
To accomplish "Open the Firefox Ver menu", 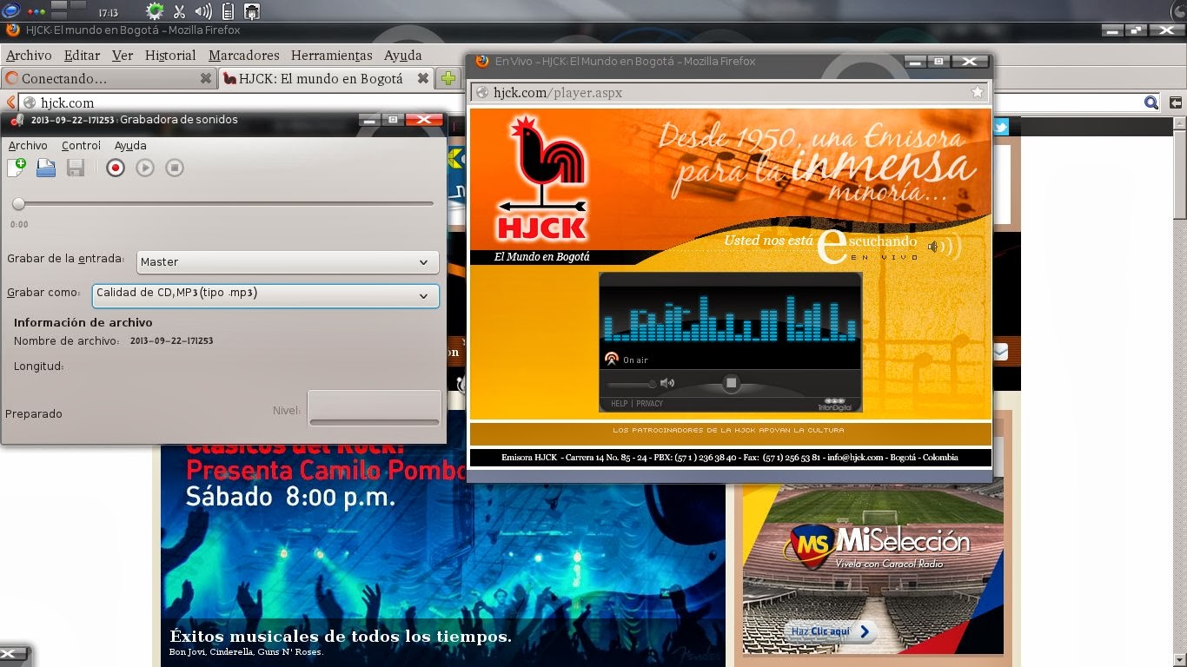I will tap(123, 55).
